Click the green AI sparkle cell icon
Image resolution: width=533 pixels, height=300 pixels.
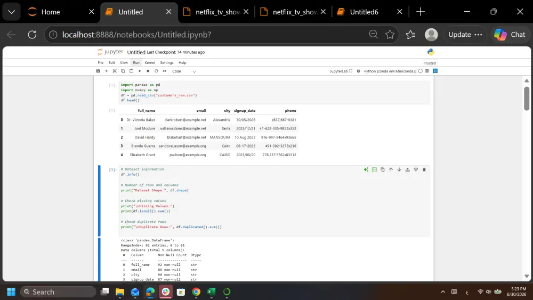click(x=366, y=169)
